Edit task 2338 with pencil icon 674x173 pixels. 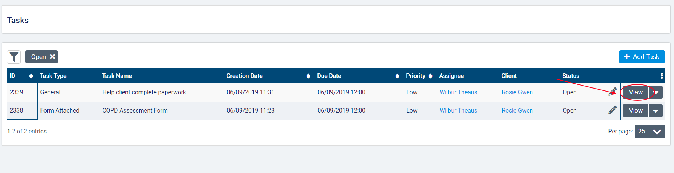tap(613, 110)
